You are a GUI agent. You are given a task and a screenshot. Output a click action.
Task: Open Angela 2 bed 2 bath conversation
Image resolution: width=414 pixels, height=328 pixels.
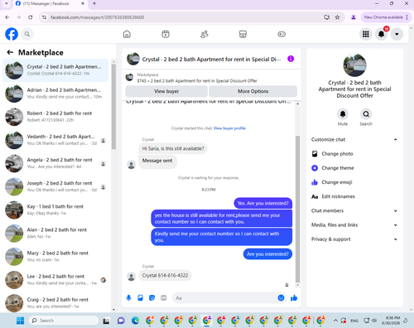click(55, 163)
